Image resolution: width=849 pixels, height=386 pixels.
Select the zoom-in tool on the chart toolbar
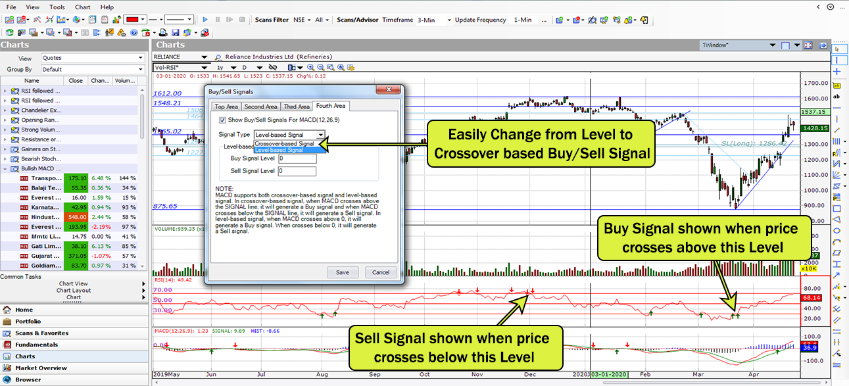310,67
